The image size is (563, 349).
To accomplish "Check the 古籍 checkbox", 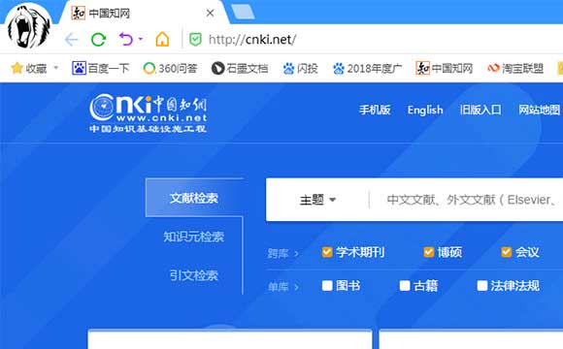I will [x=405, y=286].
